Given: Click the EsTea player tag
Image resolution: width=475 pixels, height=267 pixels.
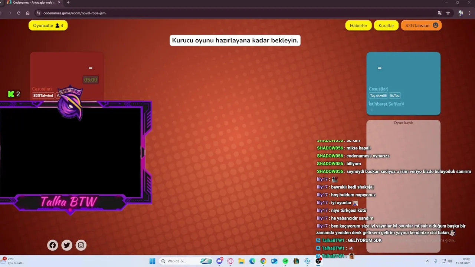Looking at the screenshot, I should click(x=395, y=96).
